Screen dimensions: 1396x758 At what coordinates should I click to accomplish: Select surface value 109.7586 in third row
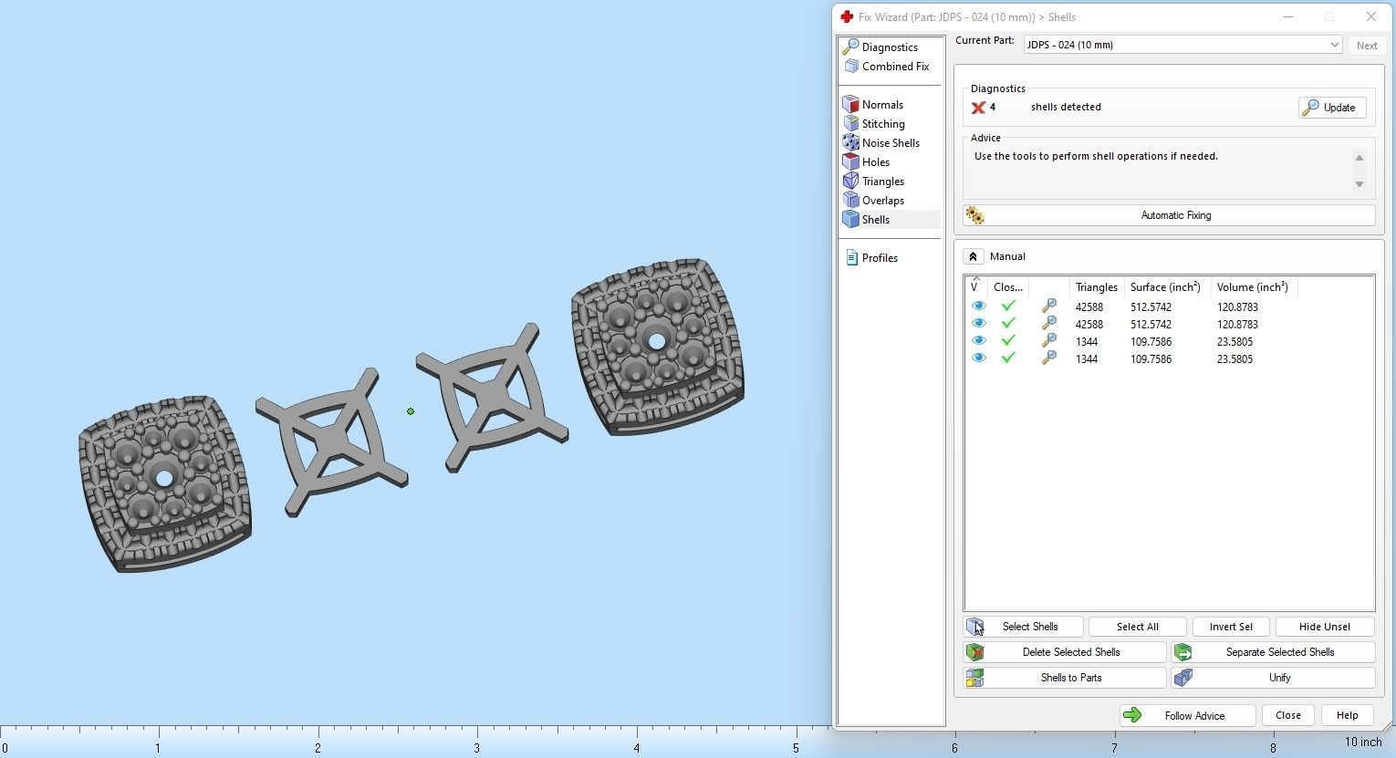tap(1151, 342)
